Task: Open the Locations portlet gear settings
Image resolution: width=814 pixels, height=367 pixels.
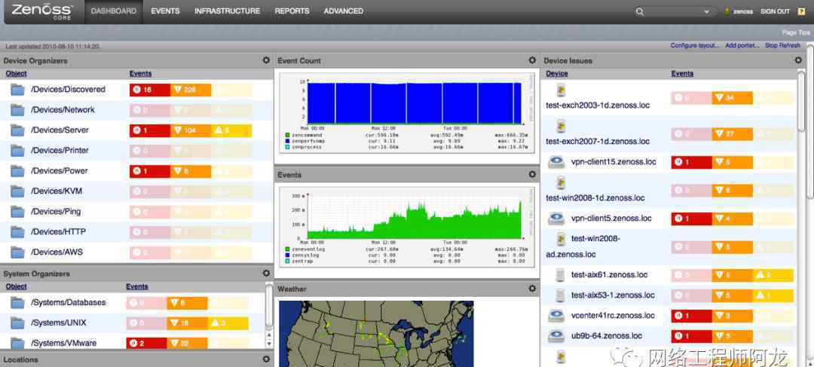Action: (266, 359)
